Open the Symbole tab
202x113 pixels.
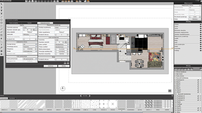[12, 98]
